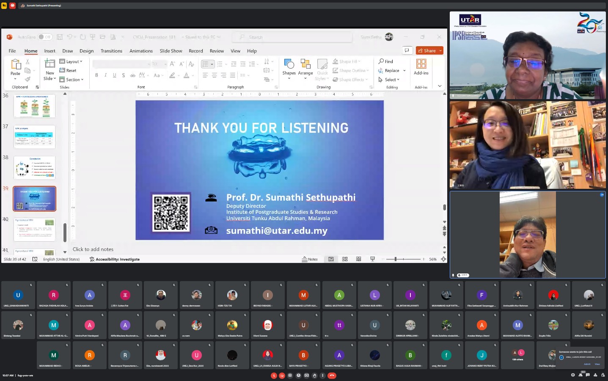The image size is (608, 381).
Task: Click View on the join request
Action: [597, 364]
